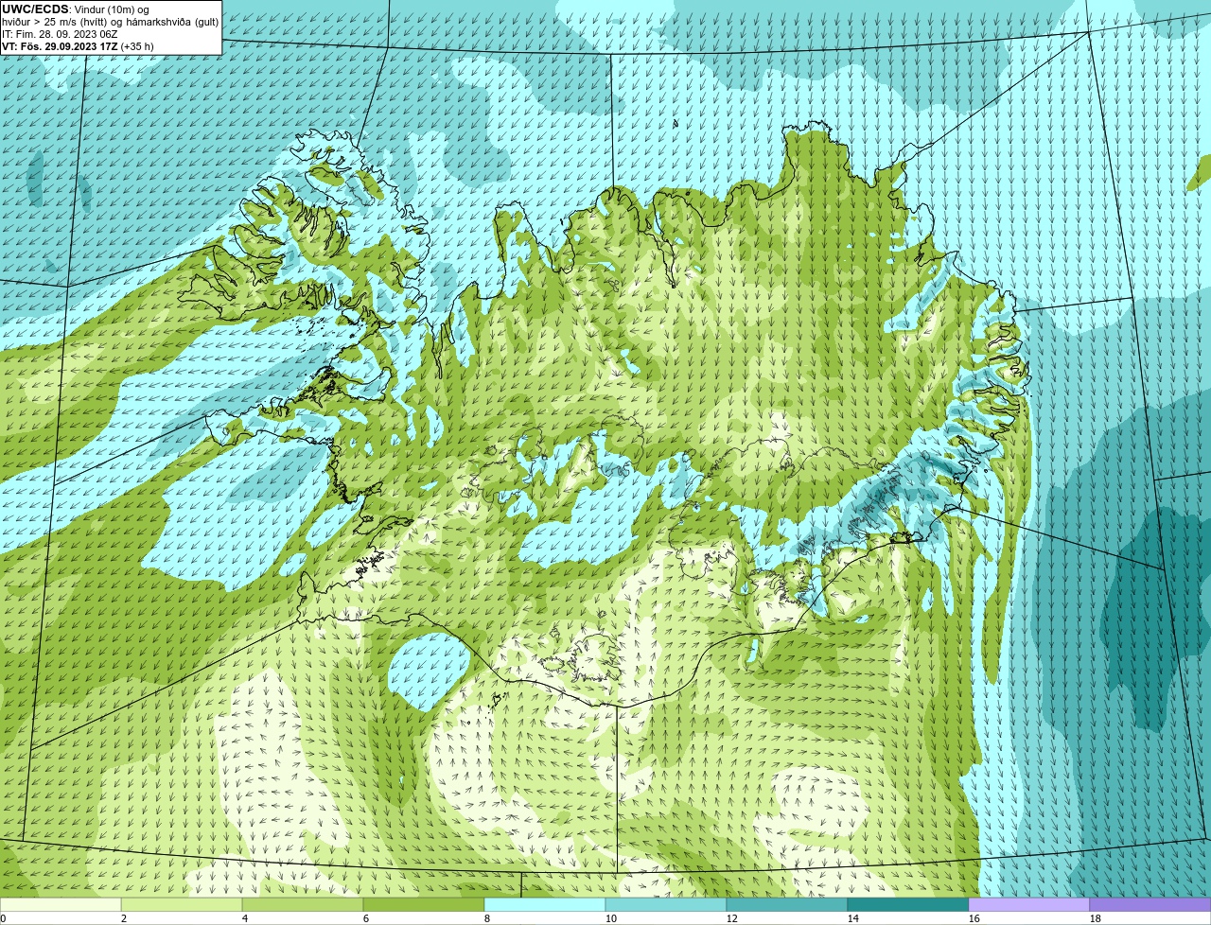The height and width of the screenshot is (925, 1211).
Task: Click the pale yellow 0–2 m/s legend swatch
Action: [x=61, y=904]
